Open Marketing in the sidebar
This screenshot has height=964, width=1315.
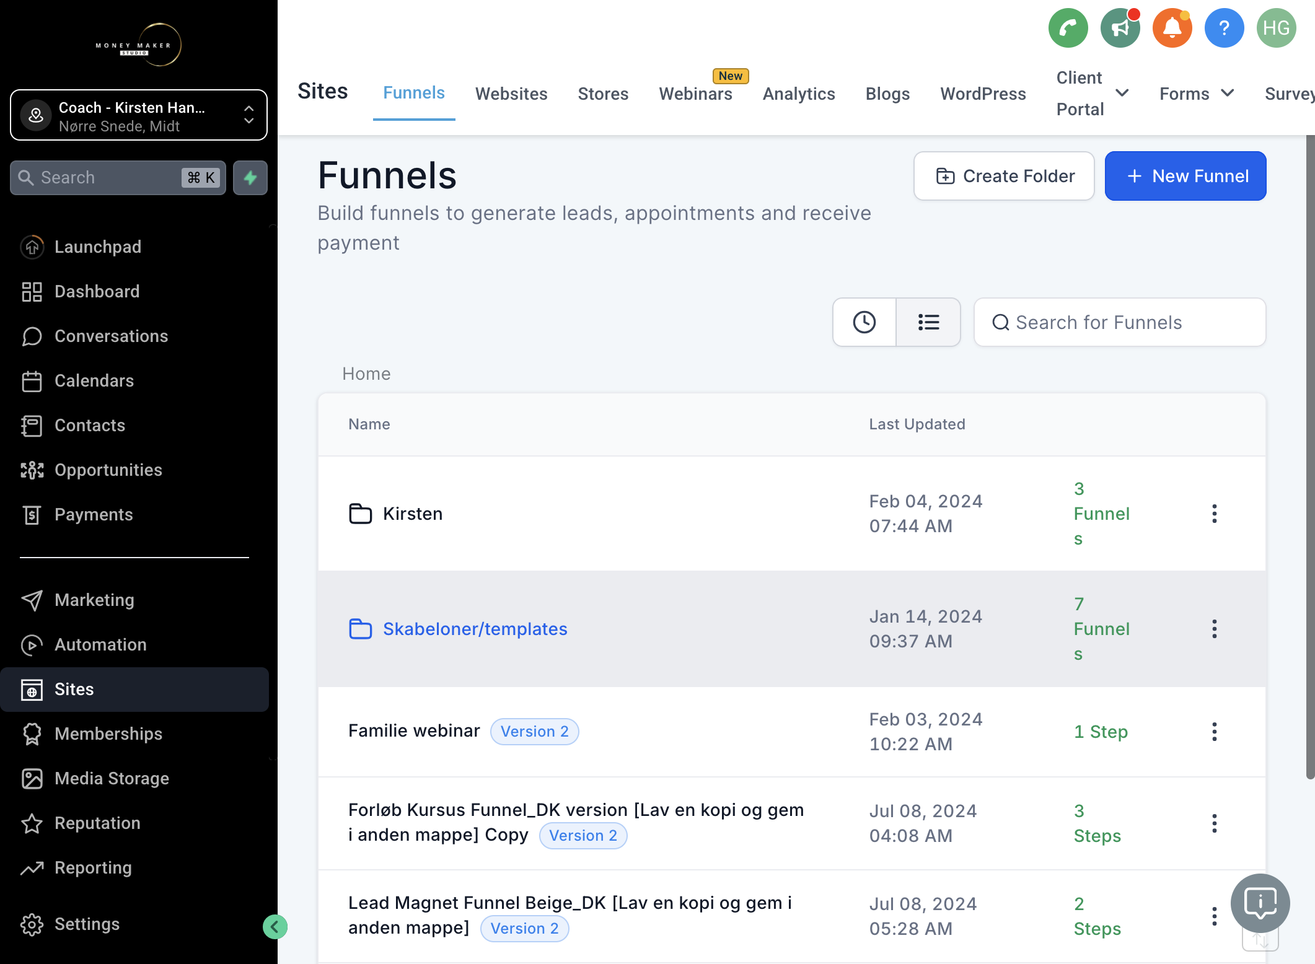point(134,600)
